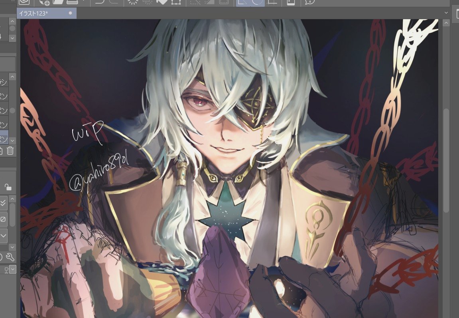Screen dimensions: 459x318
Task: Close the イラスト123* tab via its dot
Action: pos(70,13)
